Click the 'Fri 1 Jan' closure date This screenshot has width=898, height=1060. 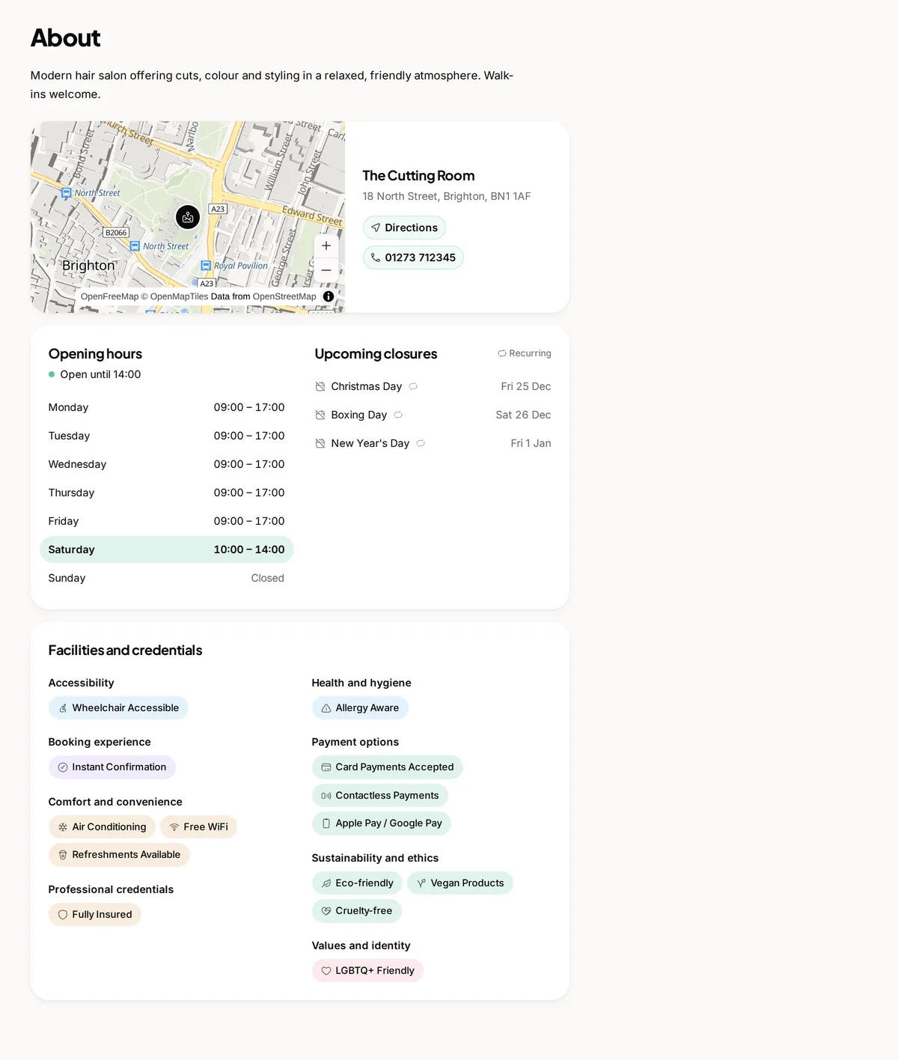click(x=531, y=443)
